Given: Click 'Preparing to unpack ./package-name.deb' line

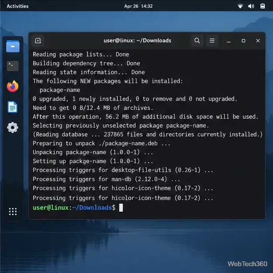Looking at the screenshot, I should tap(101, 143).
